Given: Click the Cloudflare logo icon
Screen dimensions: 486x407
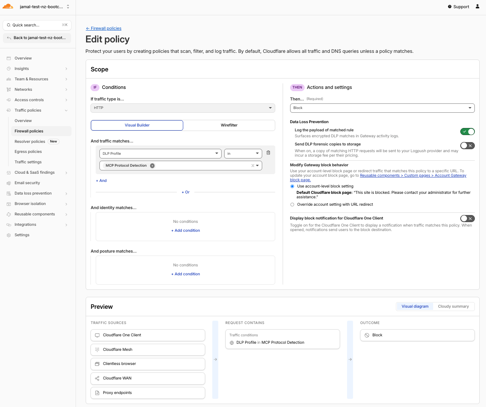Looking at the screenshot, I should (x=8, y=6).
